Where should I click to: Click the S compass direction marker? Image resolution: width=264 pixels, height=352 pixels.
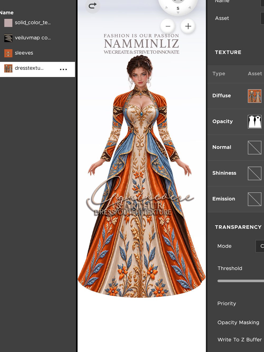point(178,8)
